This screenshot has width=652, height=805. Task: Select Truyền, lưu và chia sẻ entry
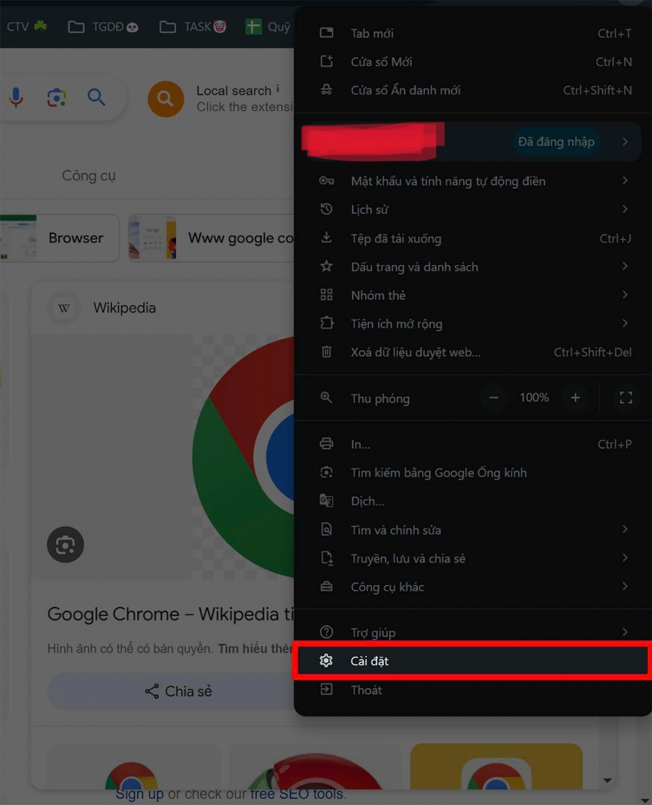click(x=472, y=558)
